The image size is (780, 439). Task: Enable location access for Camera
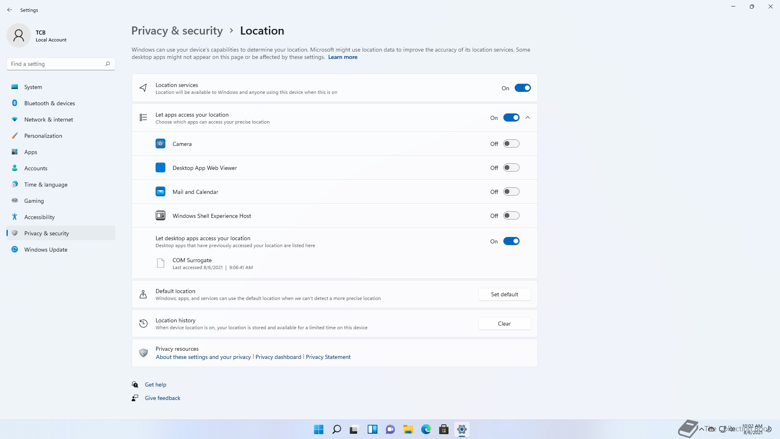511,143
